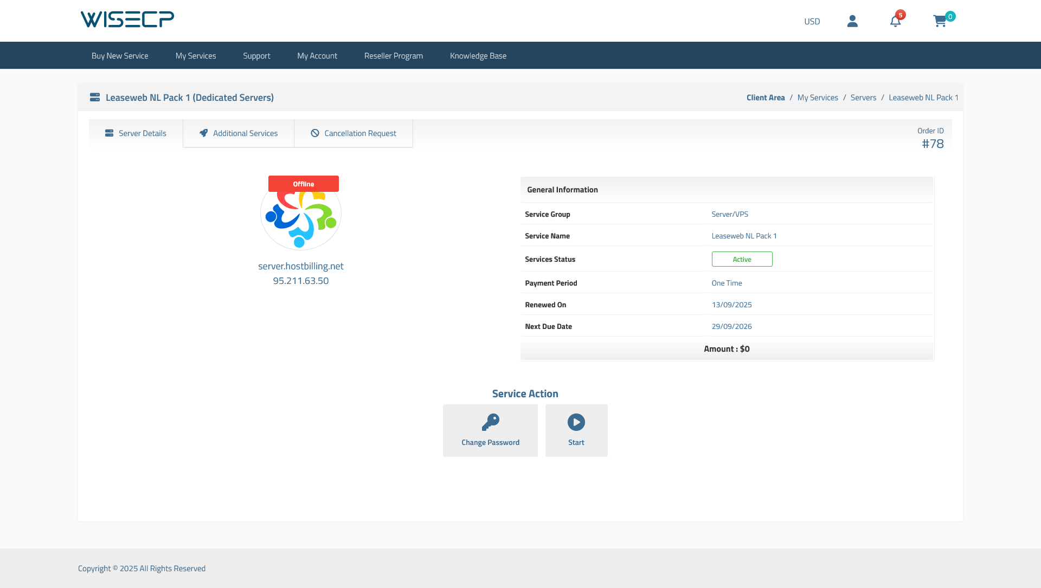1041x588 pixels.
Task: Open the My Account menu
Action: pos(317,56)
